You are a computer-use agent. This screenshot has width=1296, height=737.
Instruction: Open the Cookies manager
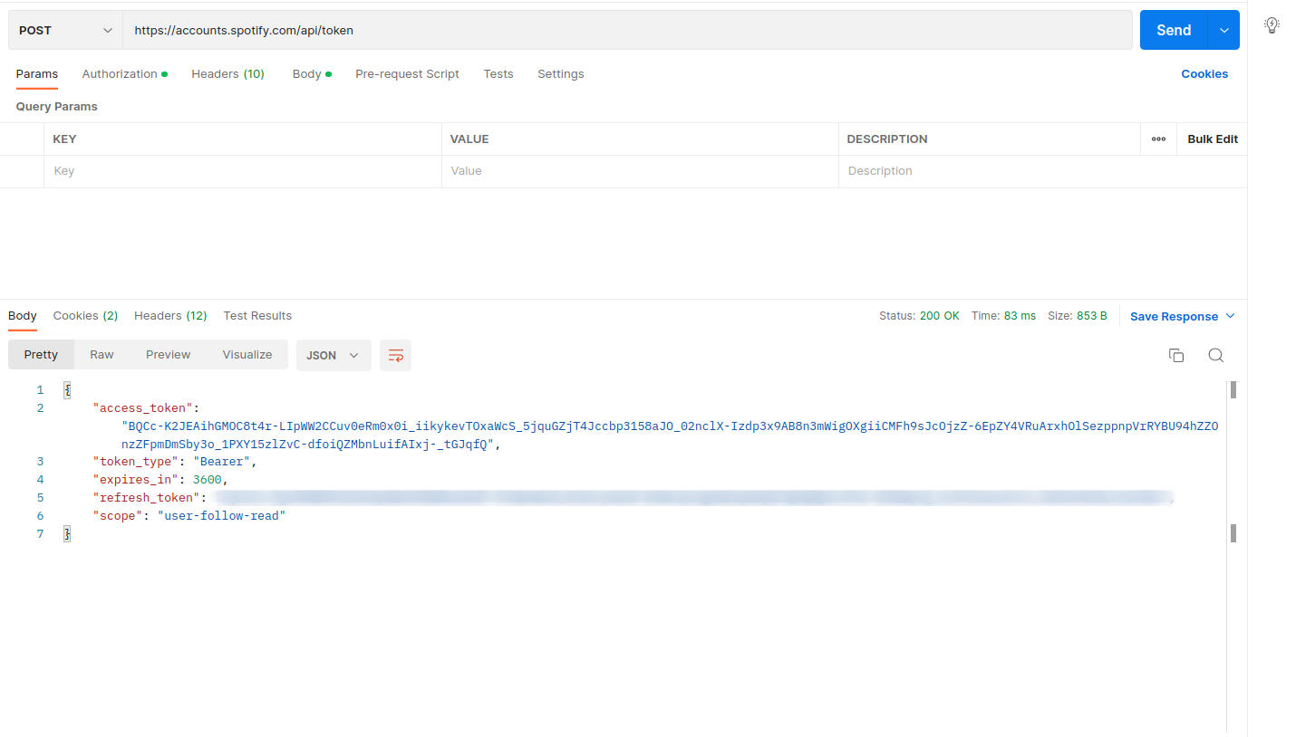(1204, 73)
